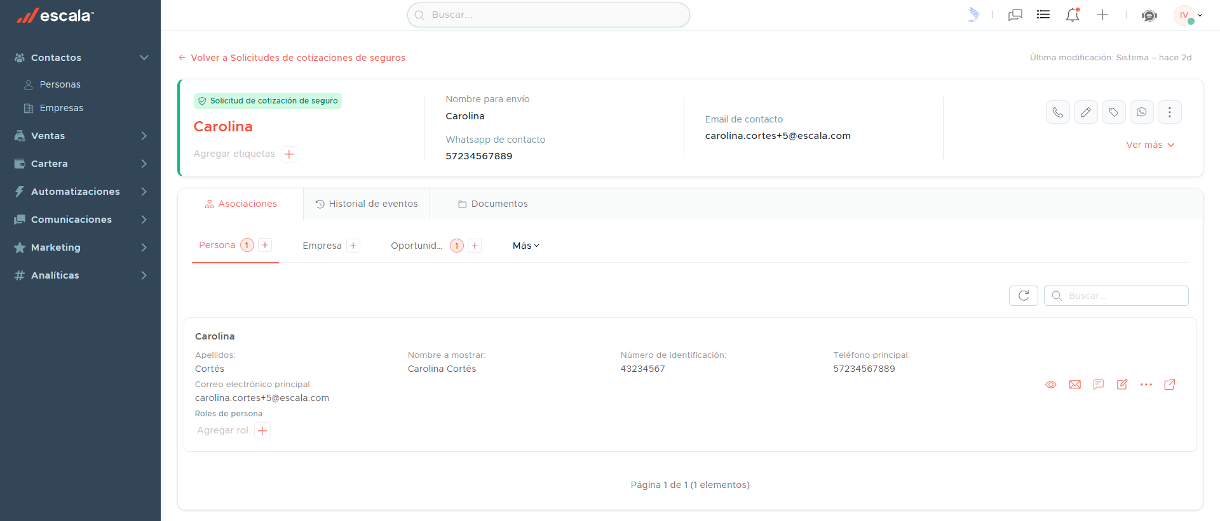
Task: Expand Ver más details
Action: coord(1150,145)
